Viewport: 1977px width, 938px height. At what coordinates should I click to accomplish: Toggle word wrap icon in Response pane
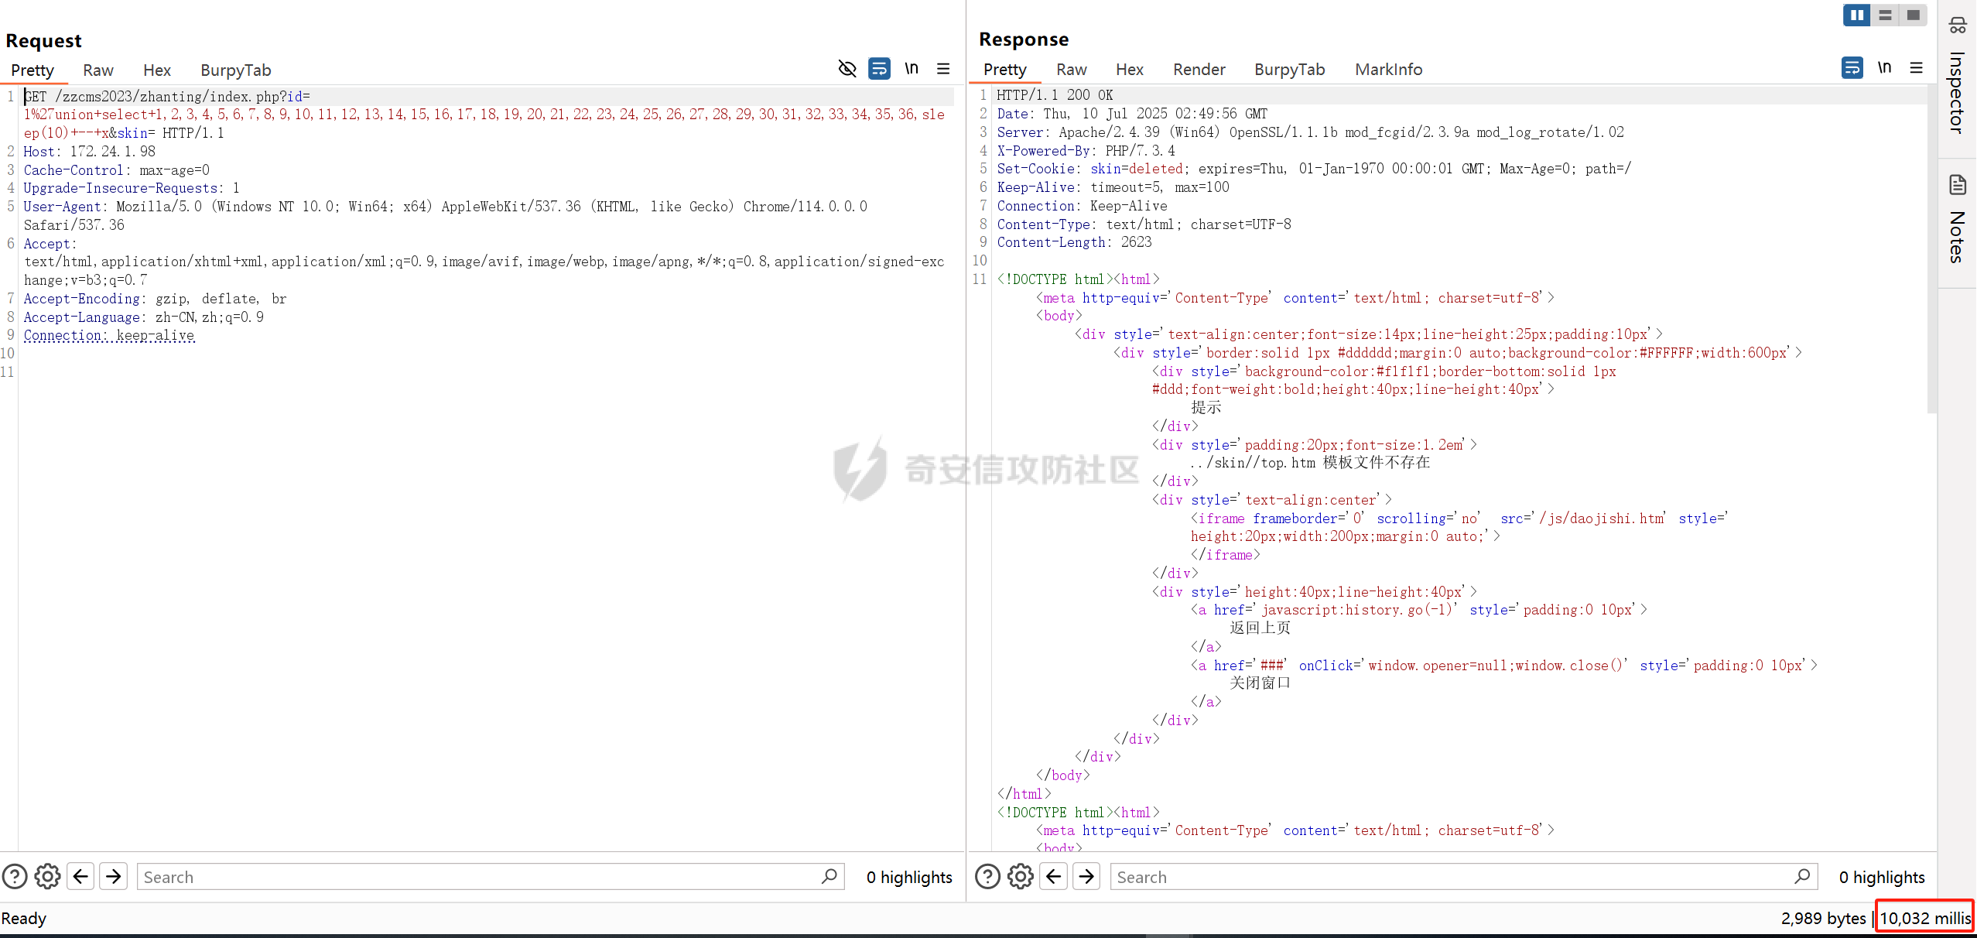(1852, 68)
